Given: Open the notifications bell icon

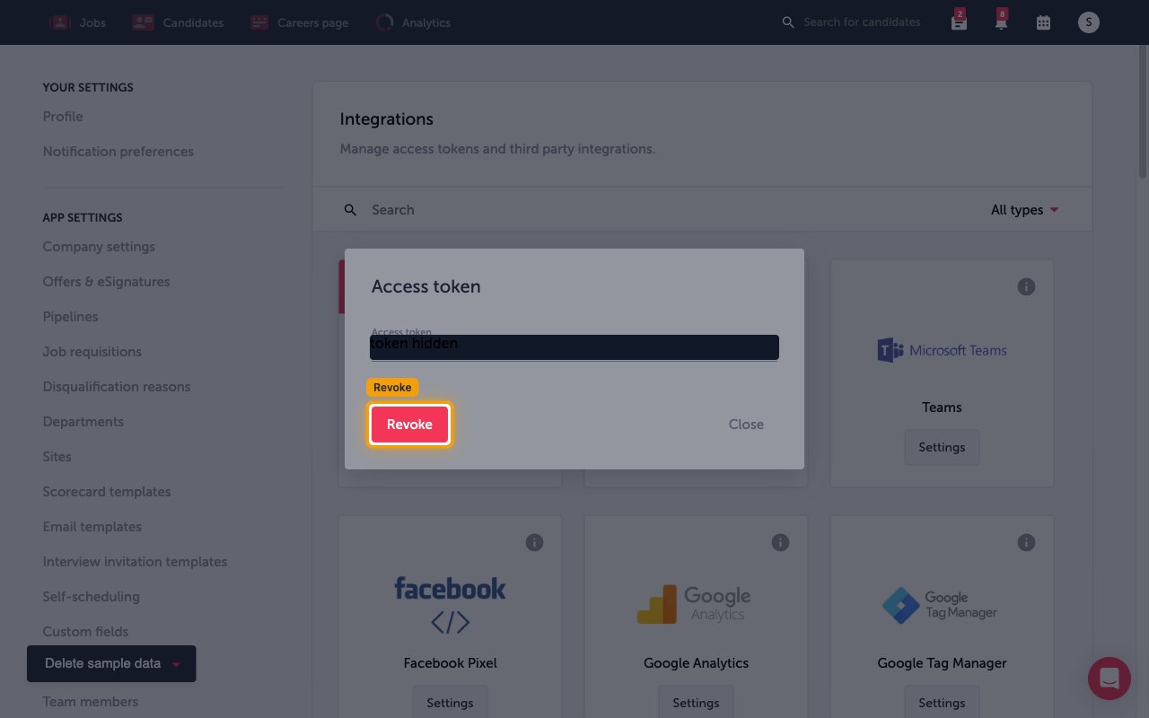Looking at the screenshot, I should click(x=1001, y=22).
